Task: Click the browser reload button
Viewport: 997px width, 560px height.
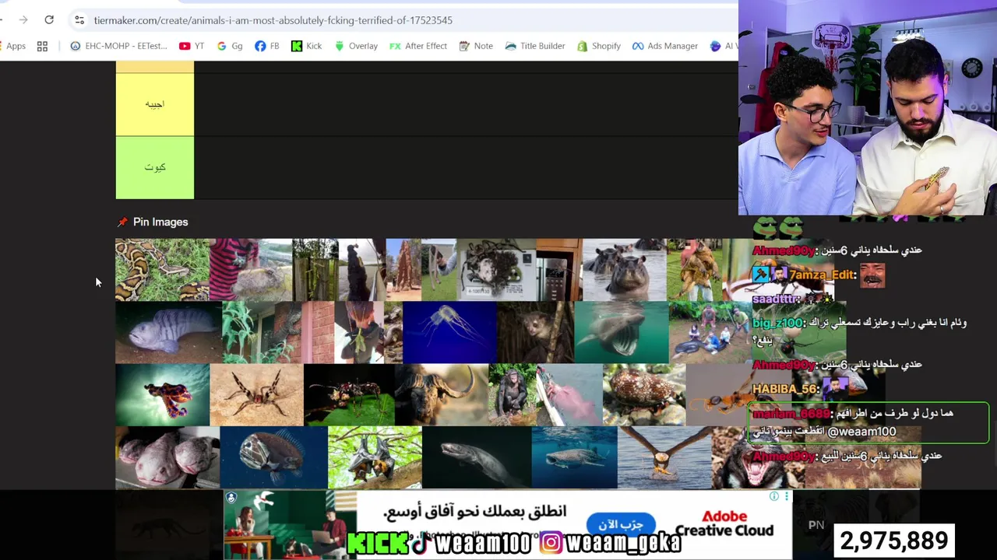Action: 49,19
